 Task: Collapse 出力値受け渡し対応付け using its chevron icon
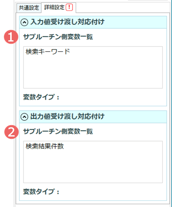tap(24, 117)
